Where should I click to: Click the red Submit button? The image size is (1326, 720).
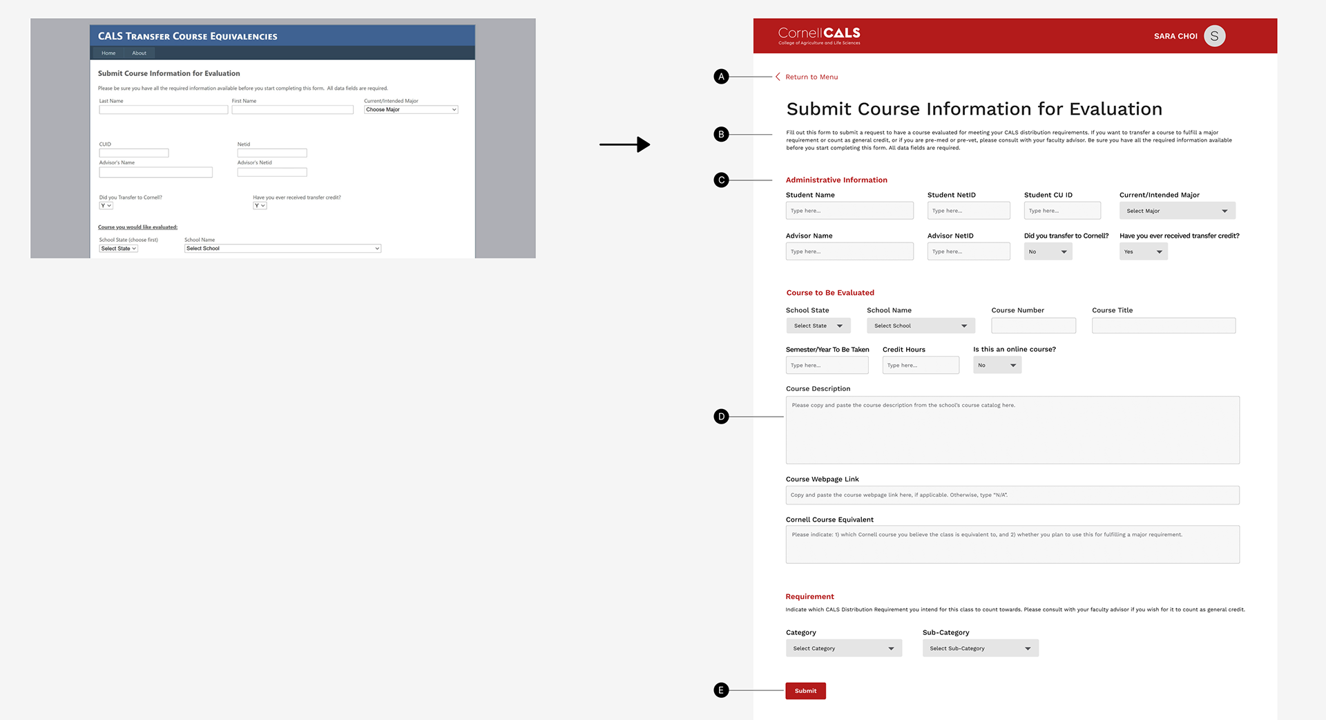click(x=805, y=691)
